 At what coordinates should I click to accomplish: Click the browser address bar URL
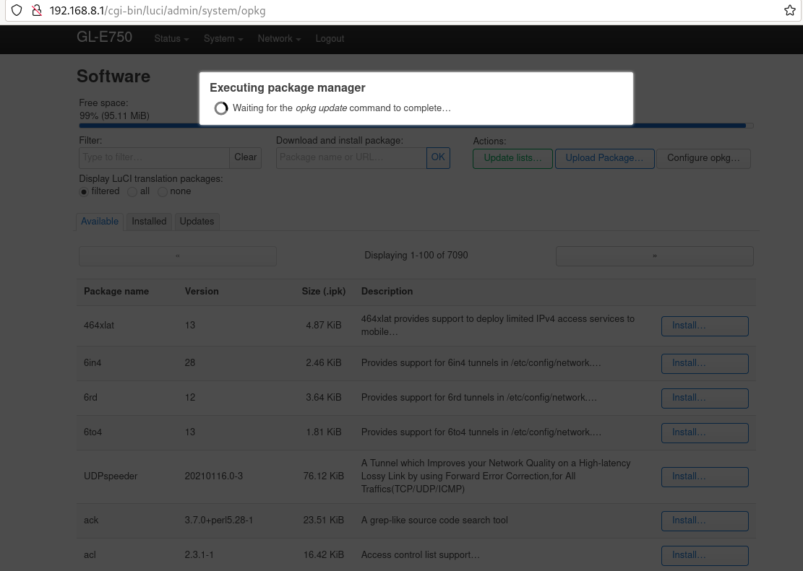[158, 11]
